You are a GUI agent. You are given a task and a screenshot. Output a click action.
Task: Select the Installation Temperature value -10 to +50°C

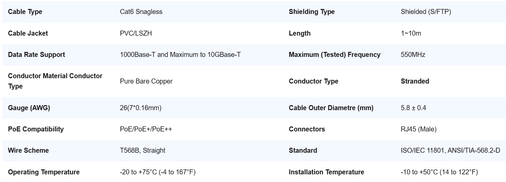pos(439,172)
